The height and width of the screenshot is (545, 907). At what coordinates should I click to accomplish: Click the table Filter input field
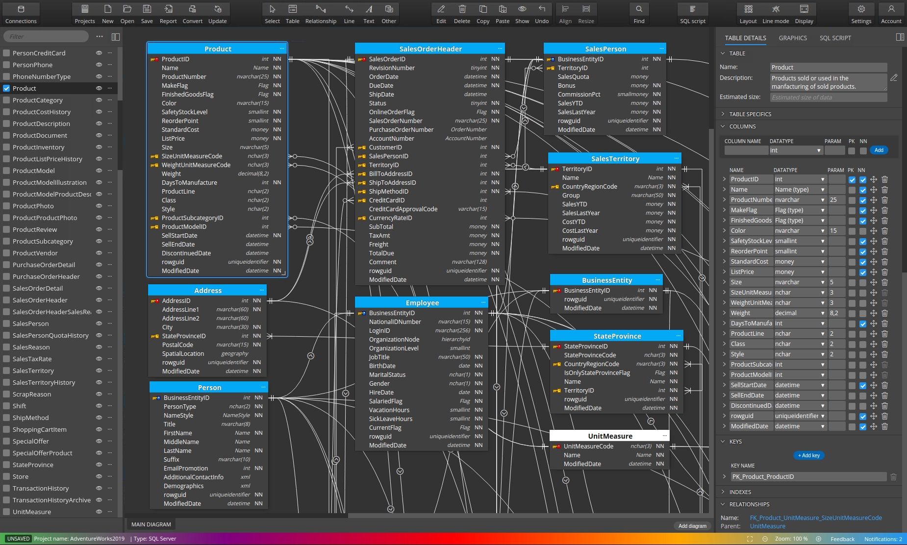(47, 37)
